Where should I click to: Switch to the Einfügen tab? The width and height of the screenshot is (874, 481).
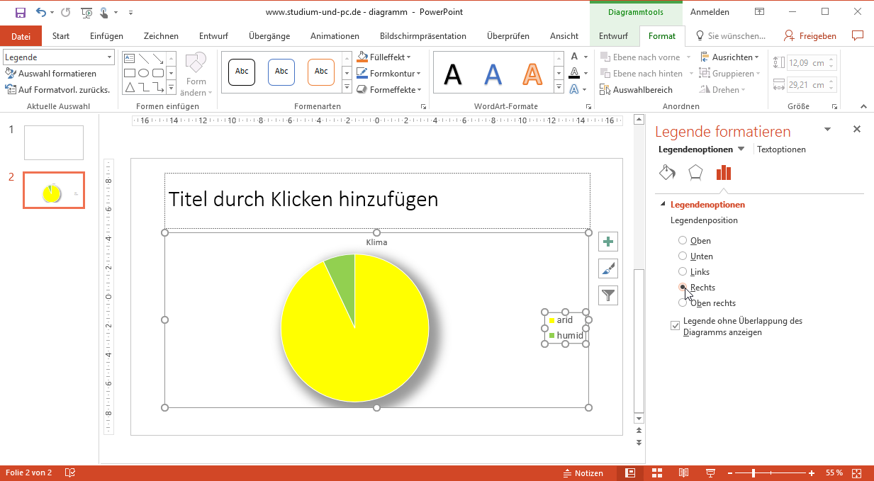coord(106,36)
